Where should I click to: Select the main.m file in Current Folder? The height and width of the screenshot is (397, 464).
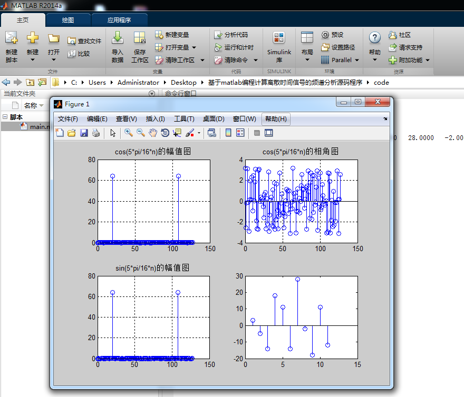point(35,126)
